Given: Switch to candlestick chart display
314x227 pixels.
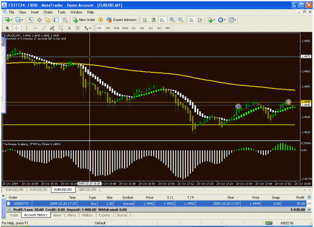Looking at the screenshot, I should click(x=154, y=20).
